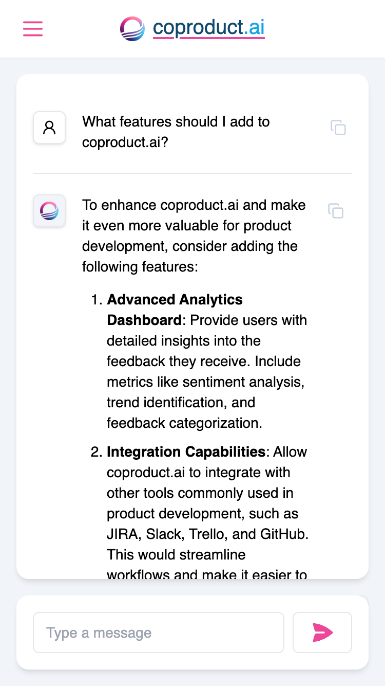Click the 'feedback categorization' text line
This screenshot has width=385, height=686.
(x=185, y=423)
